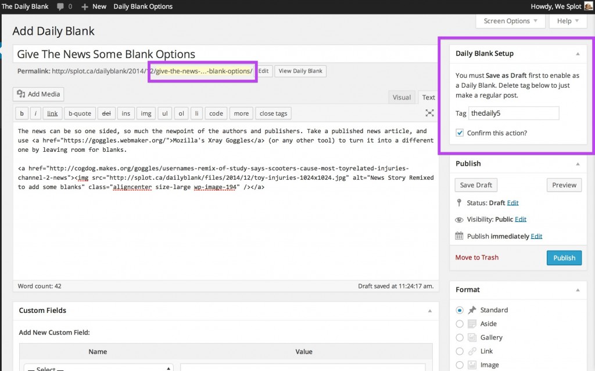Click the comments bubble icon in admin bar
The width and height of the screenshot is (595, 371).
pyautogui.click(x=60, y=6)
